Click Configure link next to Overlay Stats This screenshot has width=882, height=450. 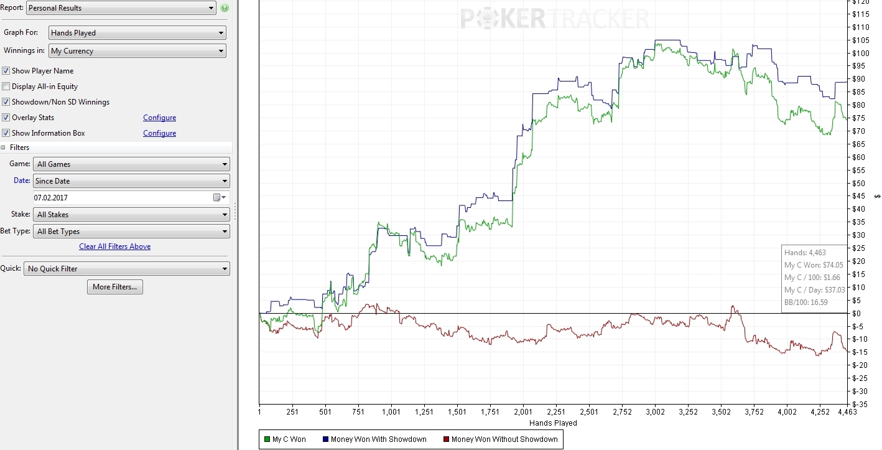[159, 118]
